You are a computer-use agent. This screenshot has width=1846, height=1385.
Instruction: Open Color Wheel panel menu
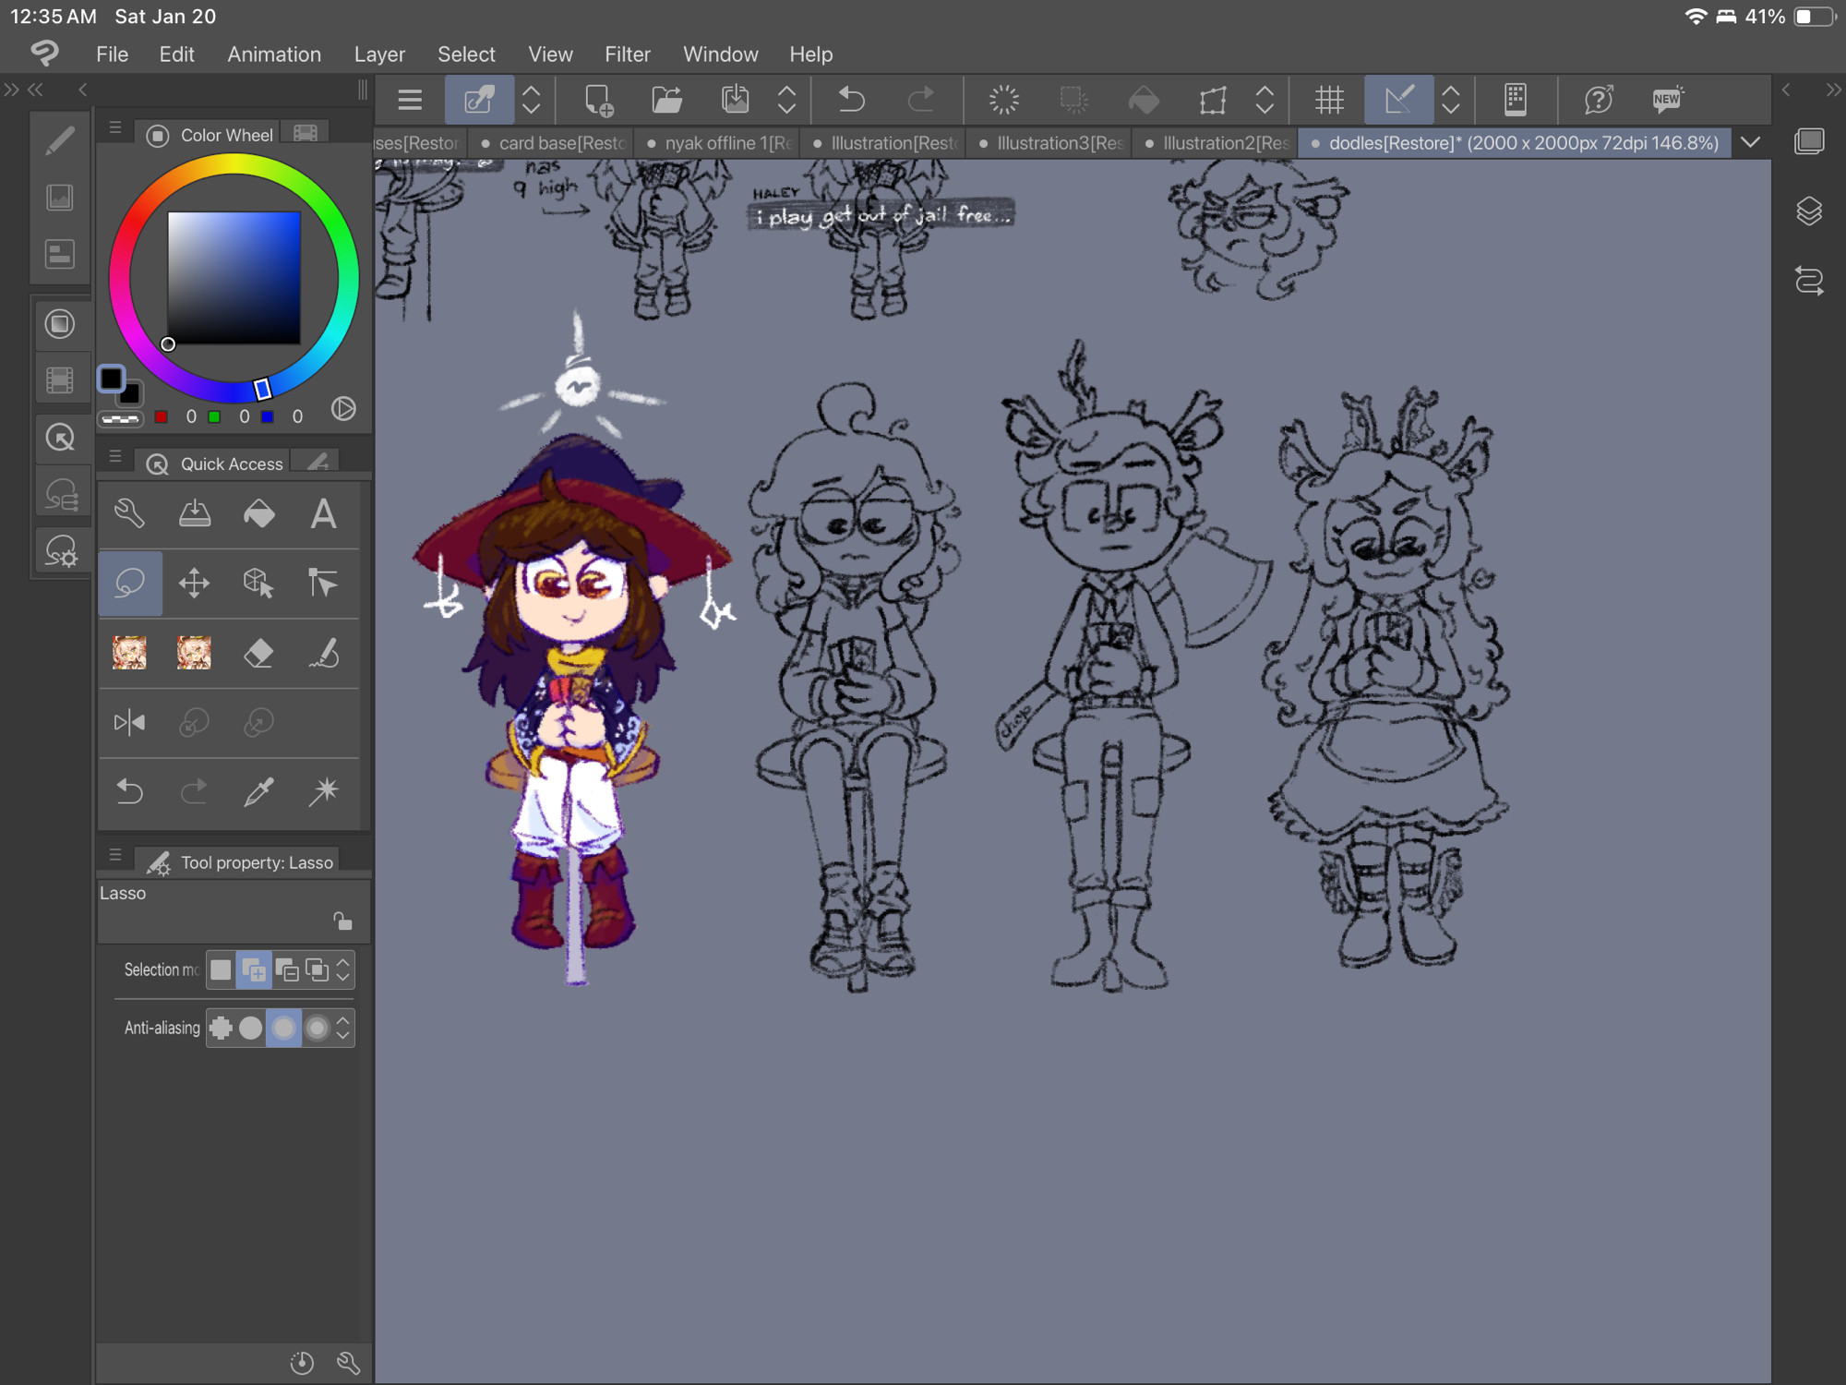tap(115, 128)
